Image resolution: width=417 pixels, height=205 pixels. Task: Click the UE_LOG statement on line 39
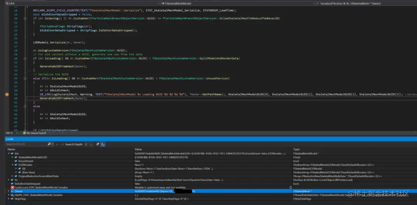point(221,94)
